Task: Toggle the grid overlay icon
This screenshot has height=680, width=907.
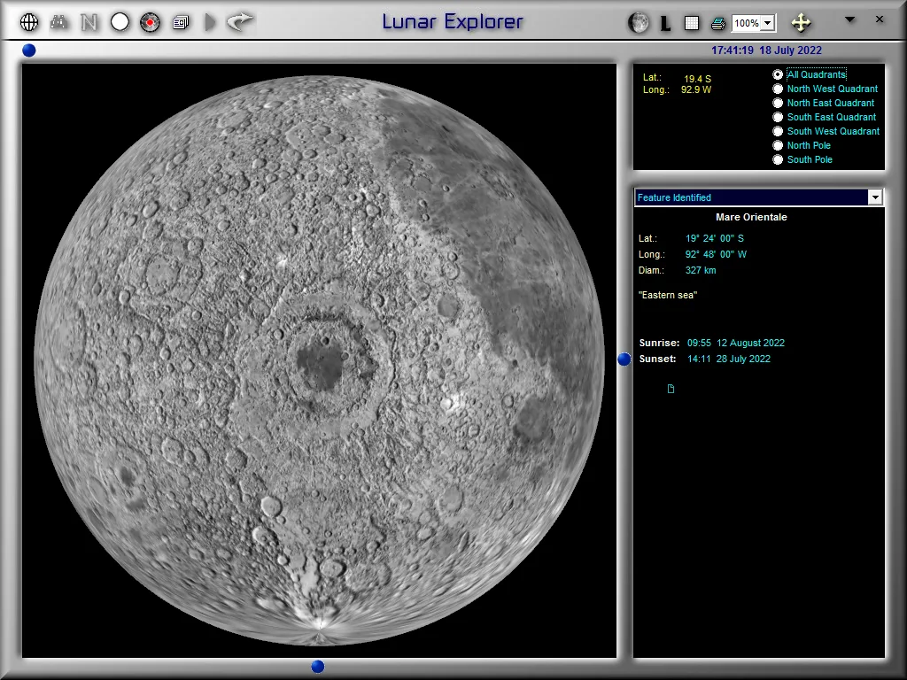Action: tap(691, 23)
